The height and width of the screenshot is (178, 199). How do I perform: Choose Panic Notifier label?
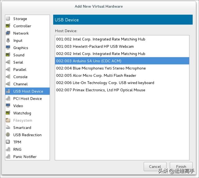point(25,157)
